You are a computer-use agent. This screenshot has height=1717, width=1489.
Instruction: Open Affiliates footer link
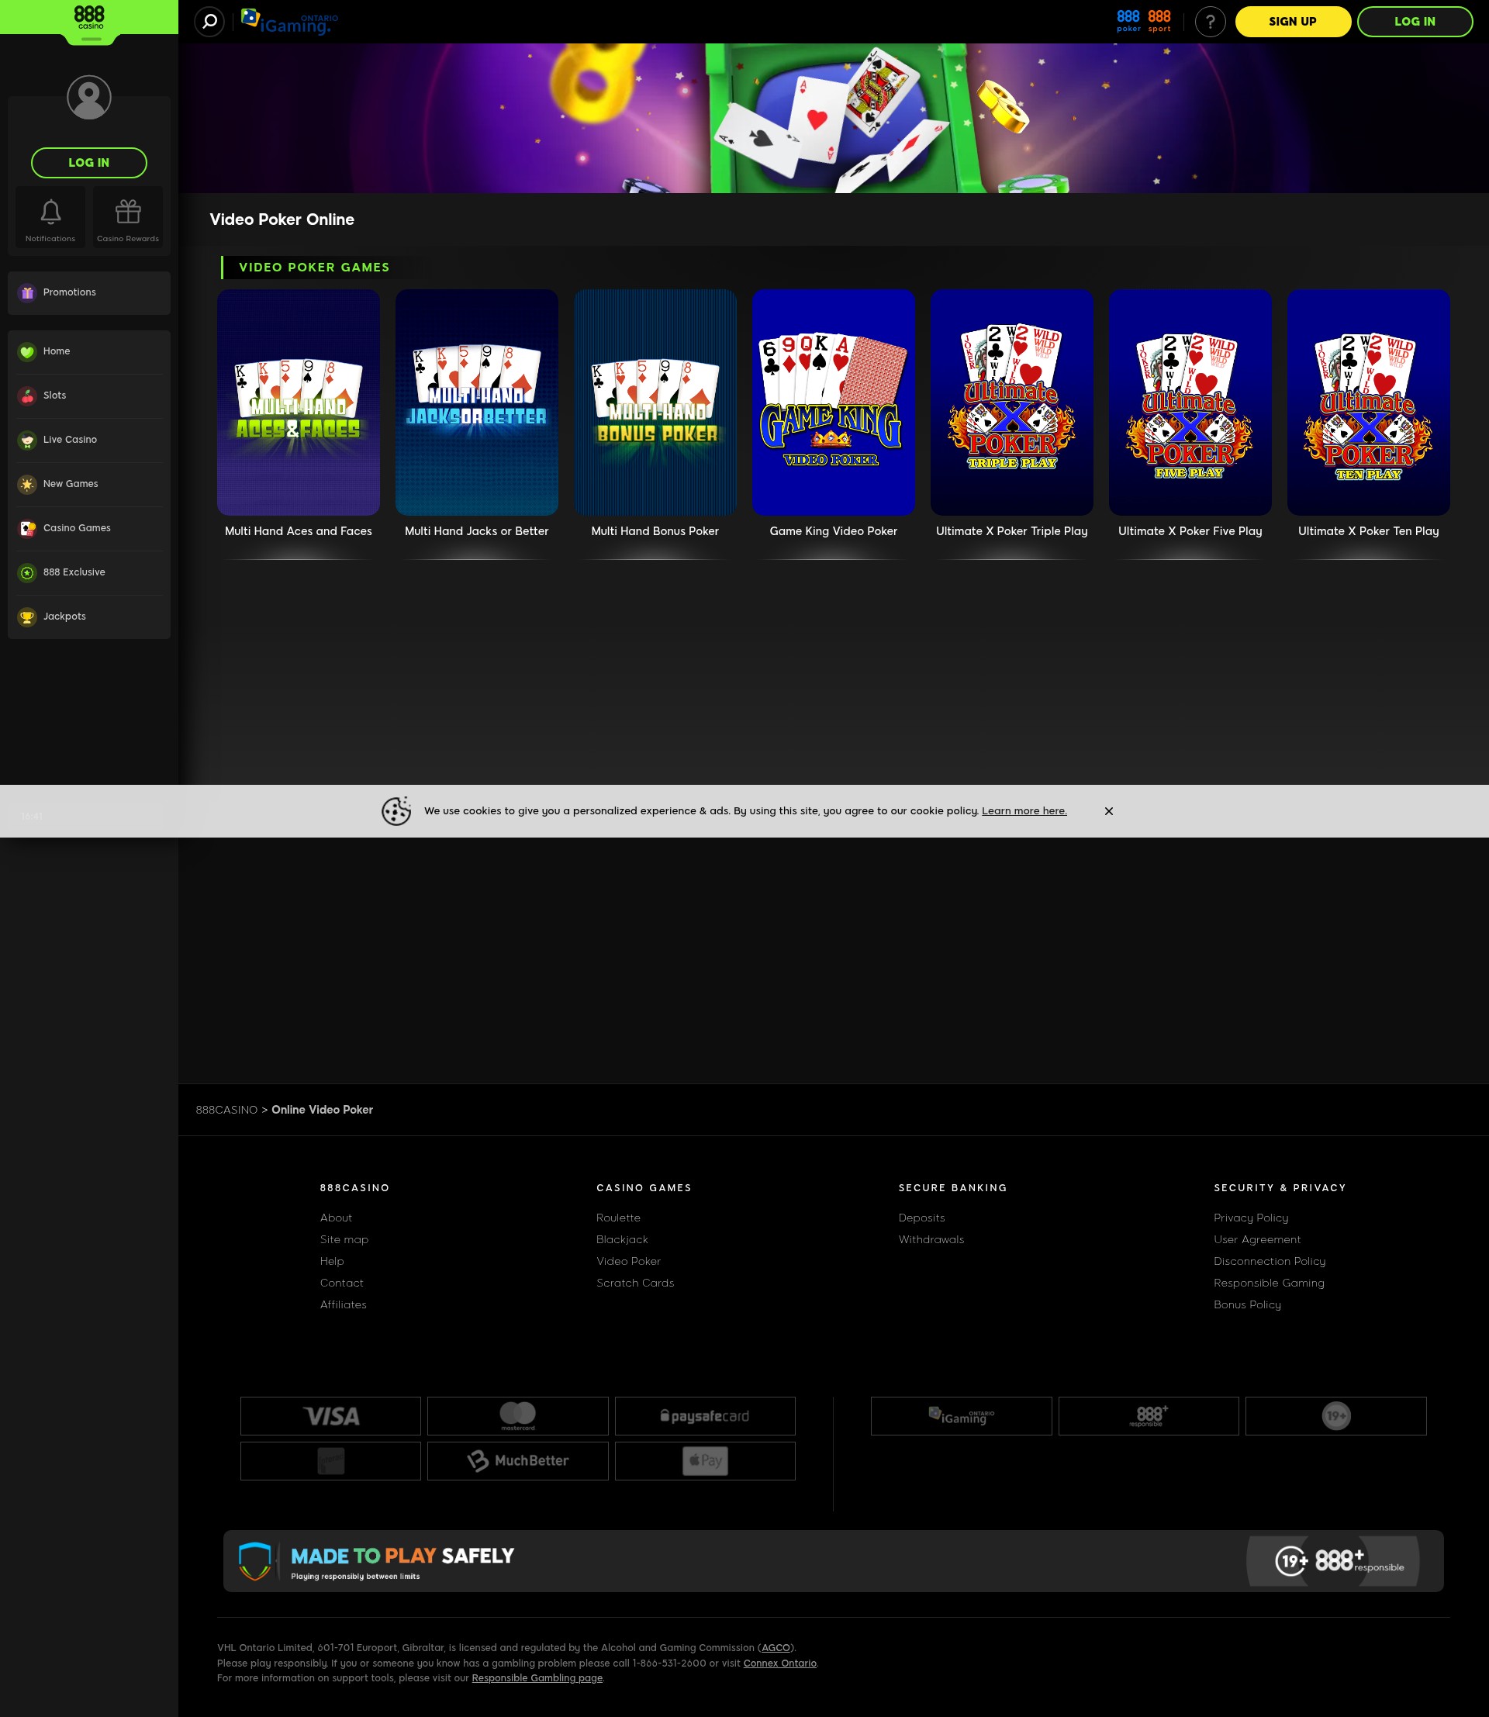[343, 1304]
